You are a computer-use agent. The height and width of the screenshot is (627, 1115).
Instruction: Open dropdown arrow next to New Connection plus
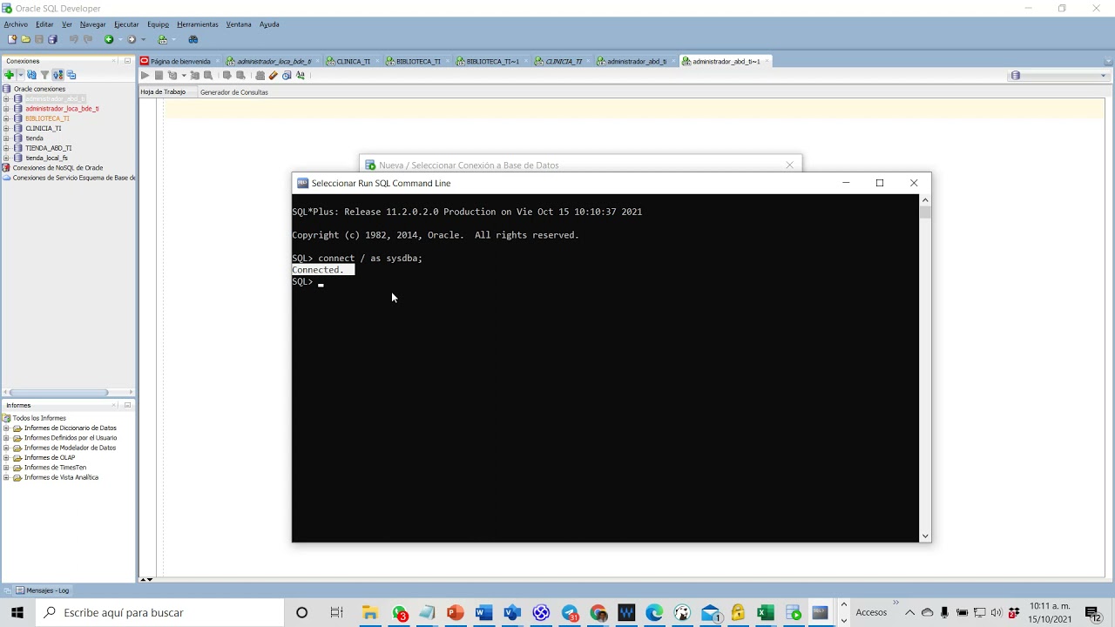[19, 75]
